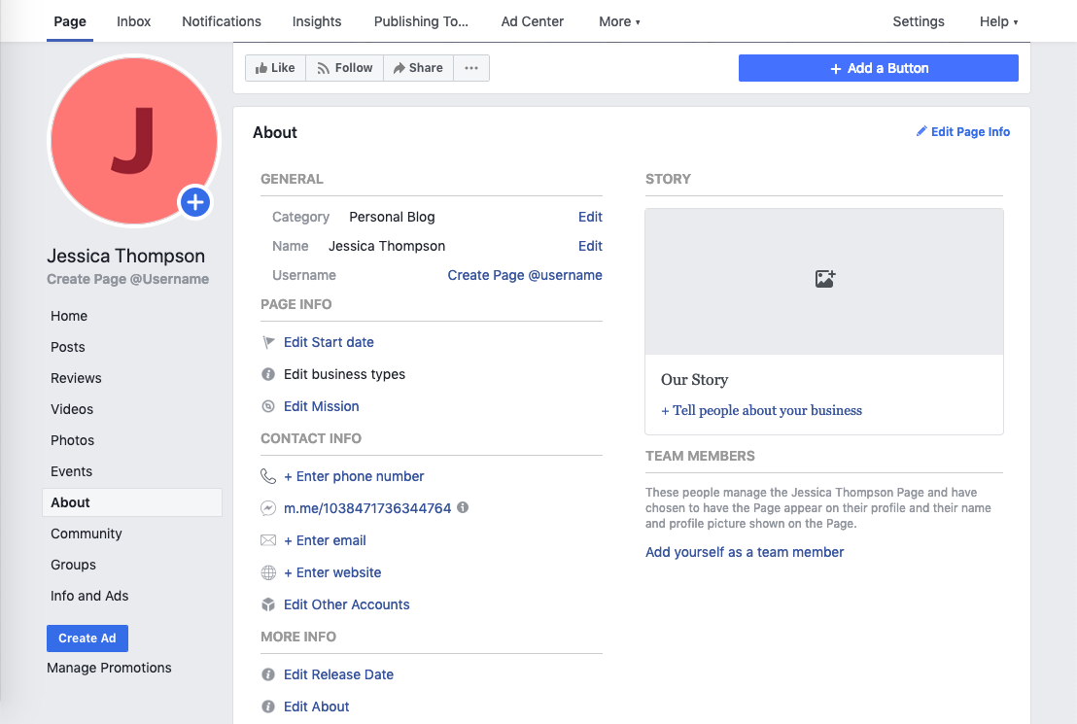
Task: Click Manage Promotions in sidebar
Action: 109,668
